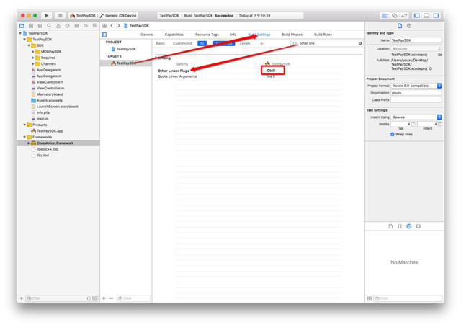Show the Version editor
Image resolution: width=461 pixels, height=327 pixels.
click(405, 16)
